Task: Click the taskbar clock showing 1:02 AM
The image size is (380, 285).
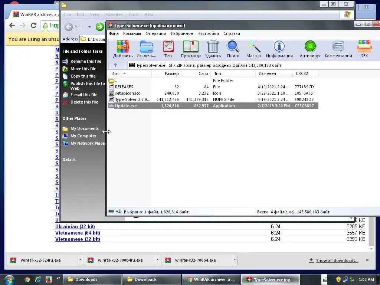Action: [366, 279]
